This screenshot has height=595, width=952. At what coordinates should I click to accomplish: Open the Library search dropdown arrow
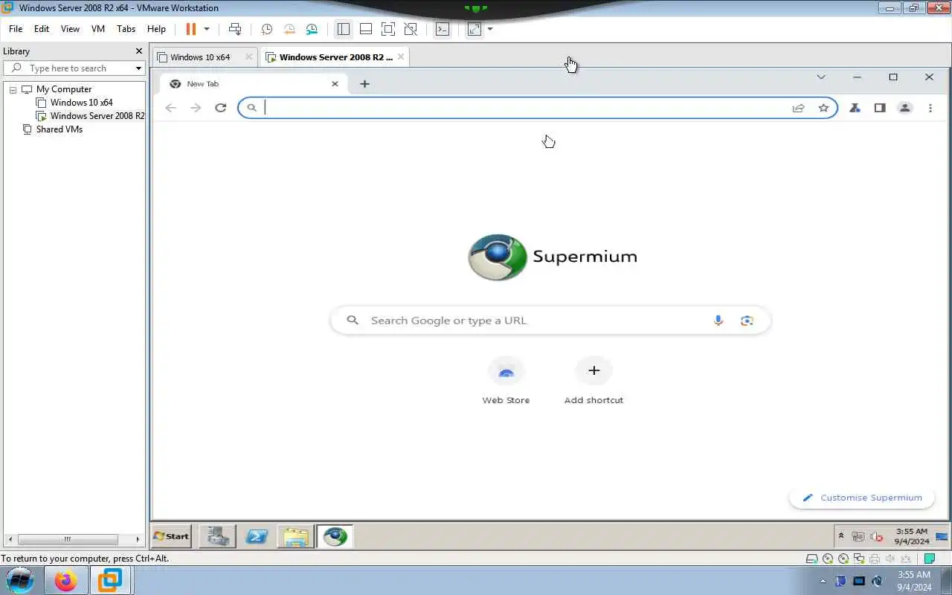[x=138, y=68]
